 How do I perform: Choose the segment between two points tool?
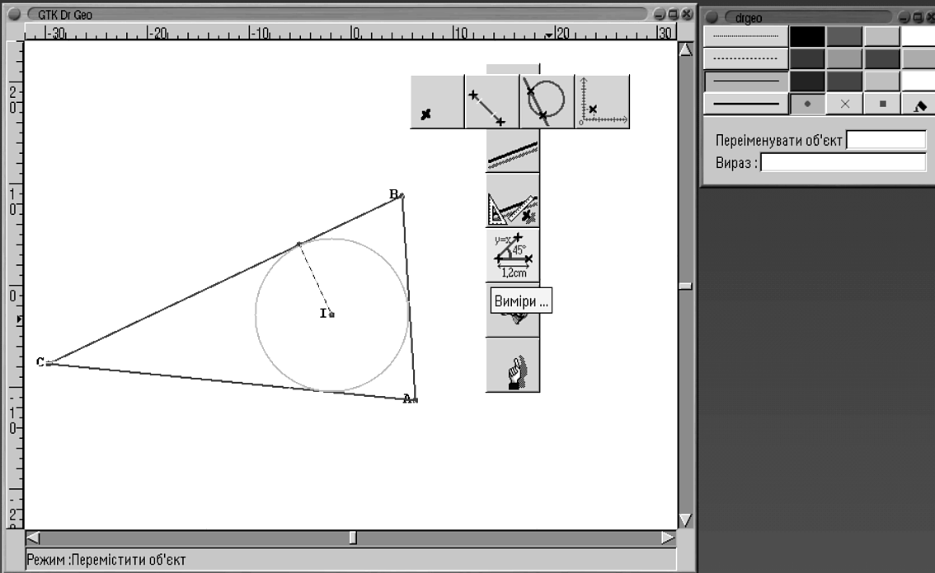coord(491,102)
